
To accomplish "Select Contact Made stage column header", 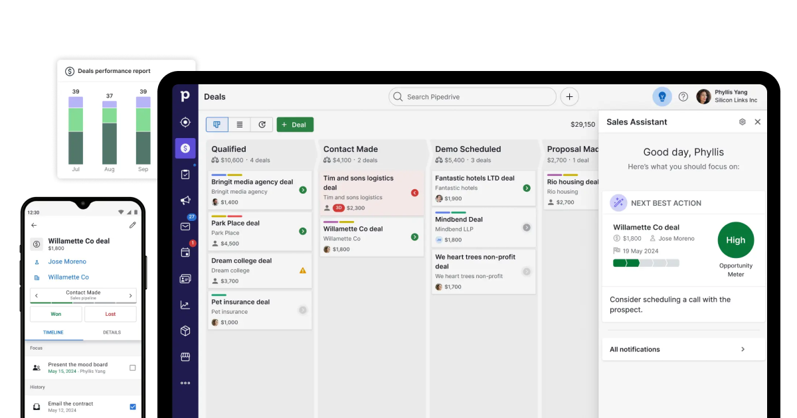I will [x=372, y=154].
